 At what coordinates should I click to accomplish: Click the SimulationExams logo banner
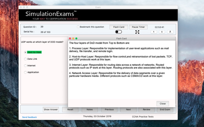[x=98, y=15]
